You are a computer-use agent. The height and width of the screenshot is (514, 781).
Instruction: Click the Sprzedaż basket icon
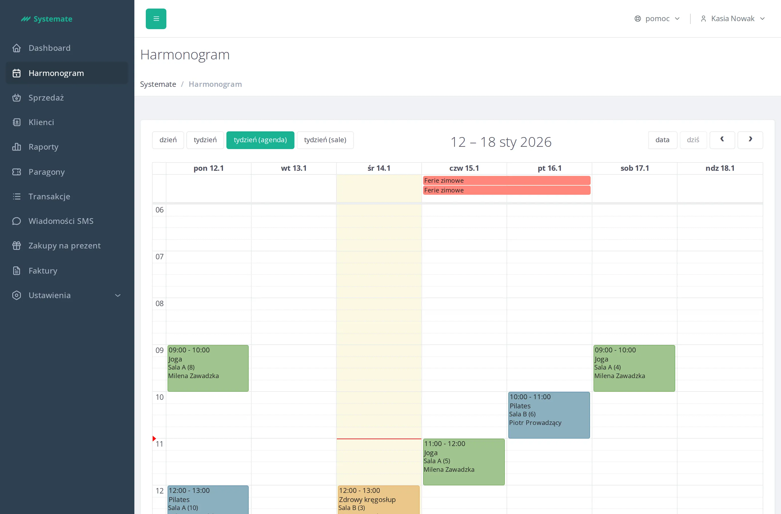click(x=16, y=98)
